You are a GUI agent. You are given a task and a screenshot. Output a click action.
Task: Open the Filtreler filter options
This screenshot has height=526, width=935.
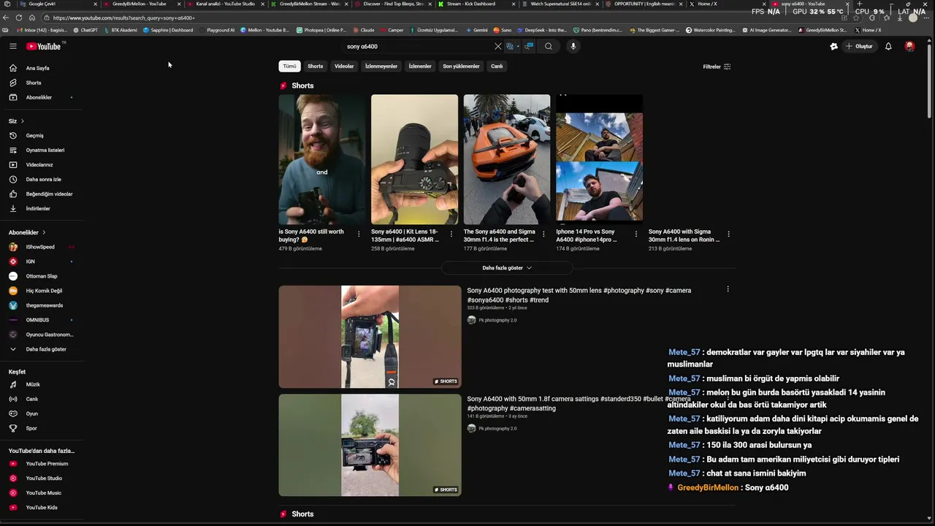(717, 66)
